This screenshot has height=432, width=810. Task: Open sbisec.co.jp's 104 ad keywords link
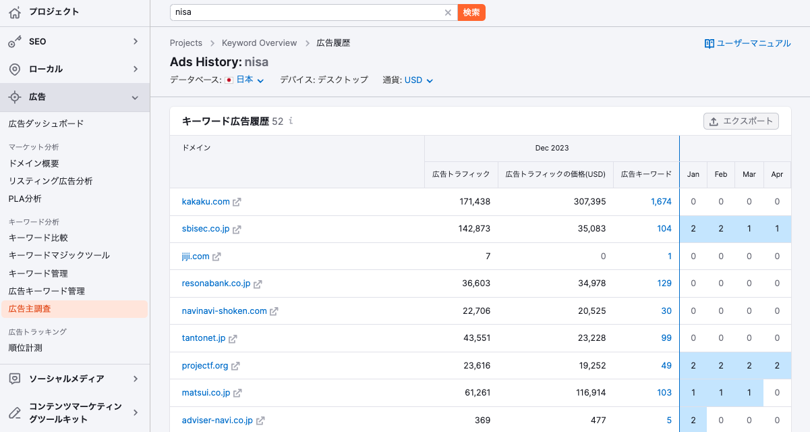click(x=664, y=229)
